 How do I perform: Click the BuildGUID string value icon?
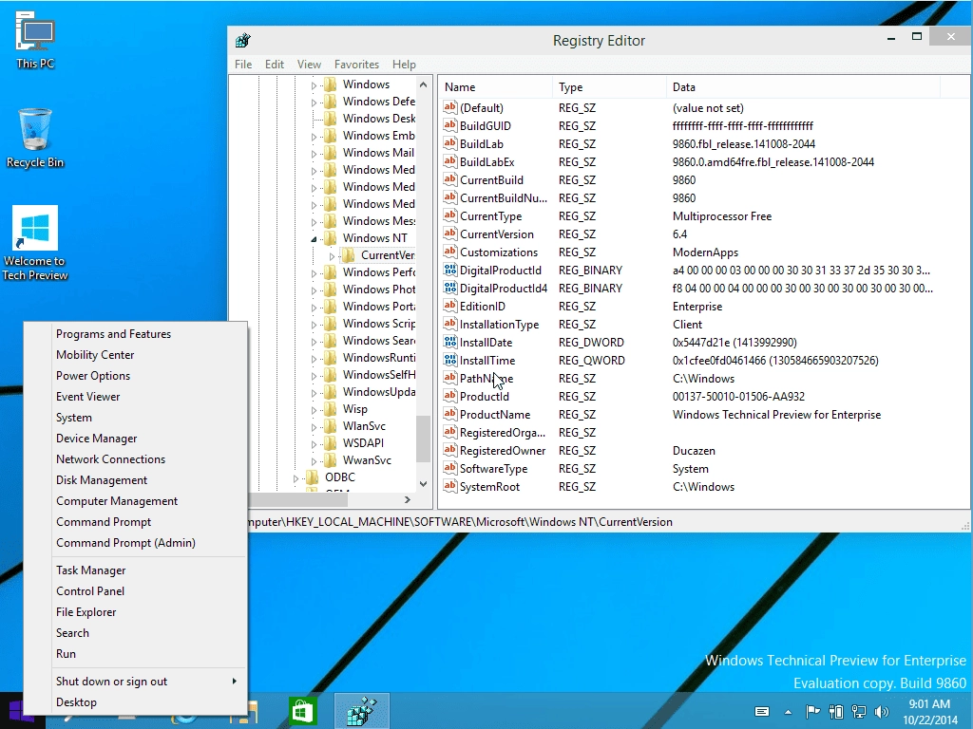pyautogui.click(x=449, y=126)
